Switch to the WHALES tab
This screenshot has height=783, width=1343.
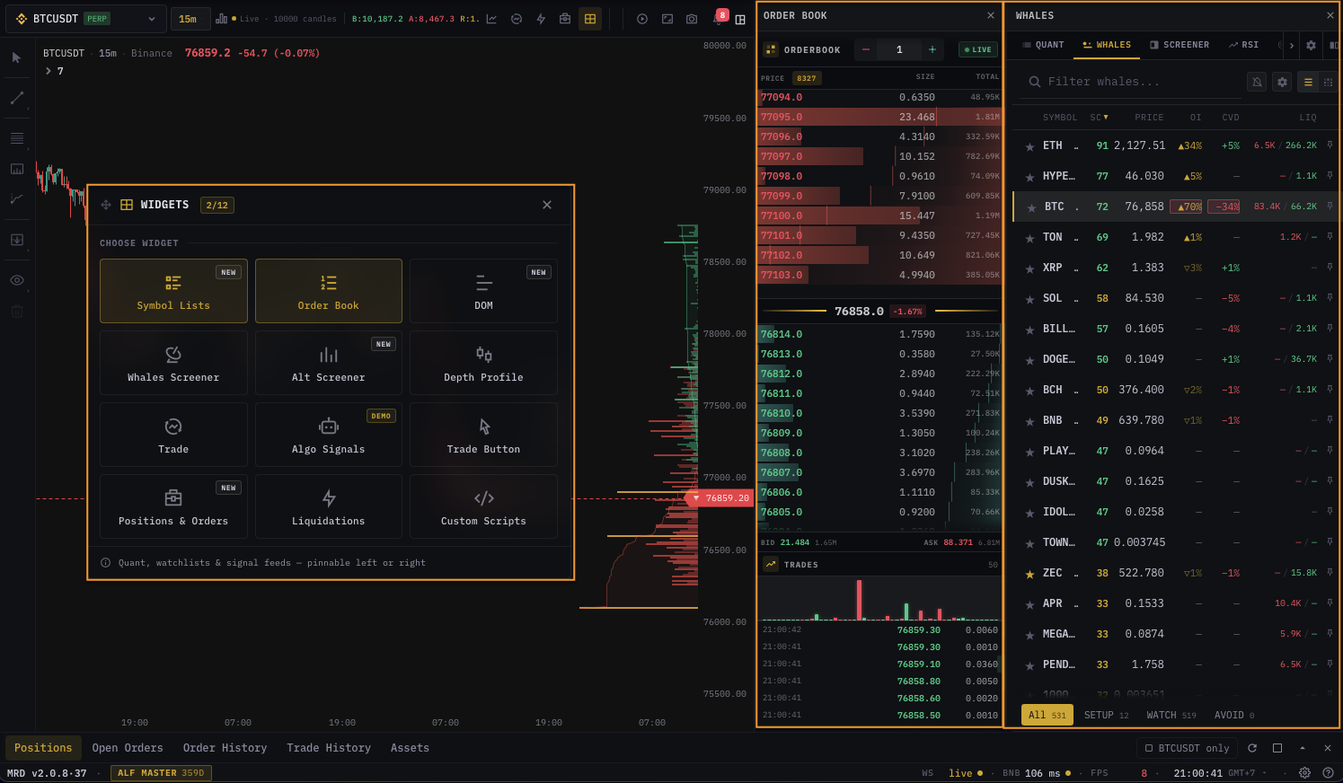(x=1107, y=45)
